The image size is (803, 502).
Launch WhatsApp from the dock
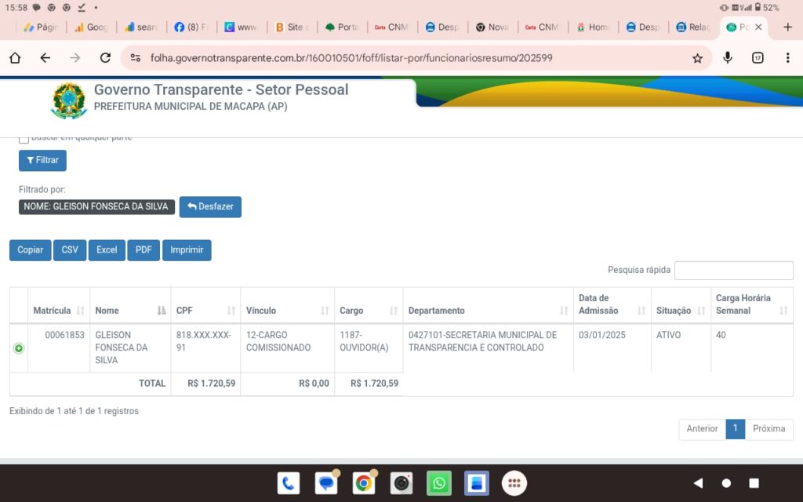[439, 483]
